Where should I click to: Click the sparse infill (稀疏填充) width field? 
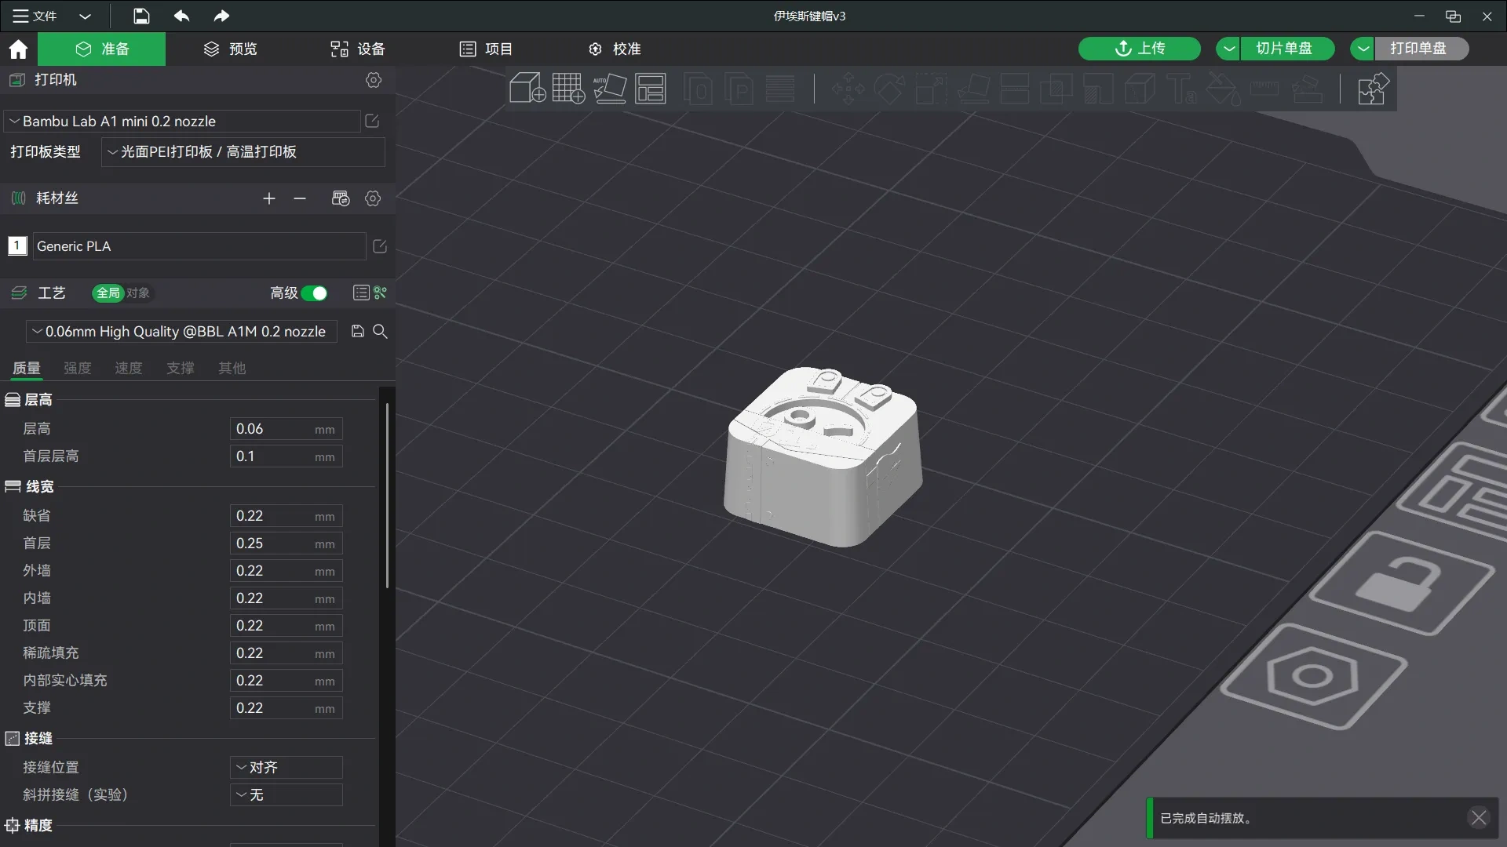coord(286,653)
